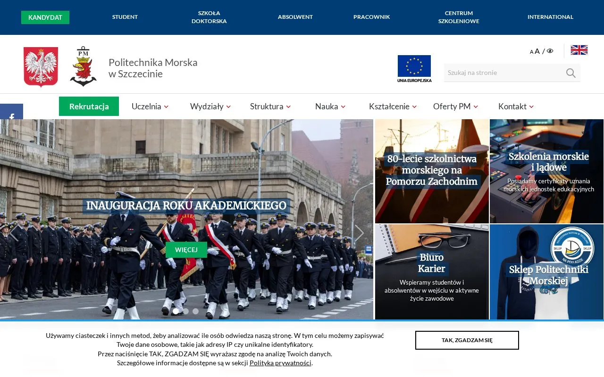This screenshot has height=377, width=604.
Task: Click the WIĘCEJ button on the slide
Action: click(186, 250)
